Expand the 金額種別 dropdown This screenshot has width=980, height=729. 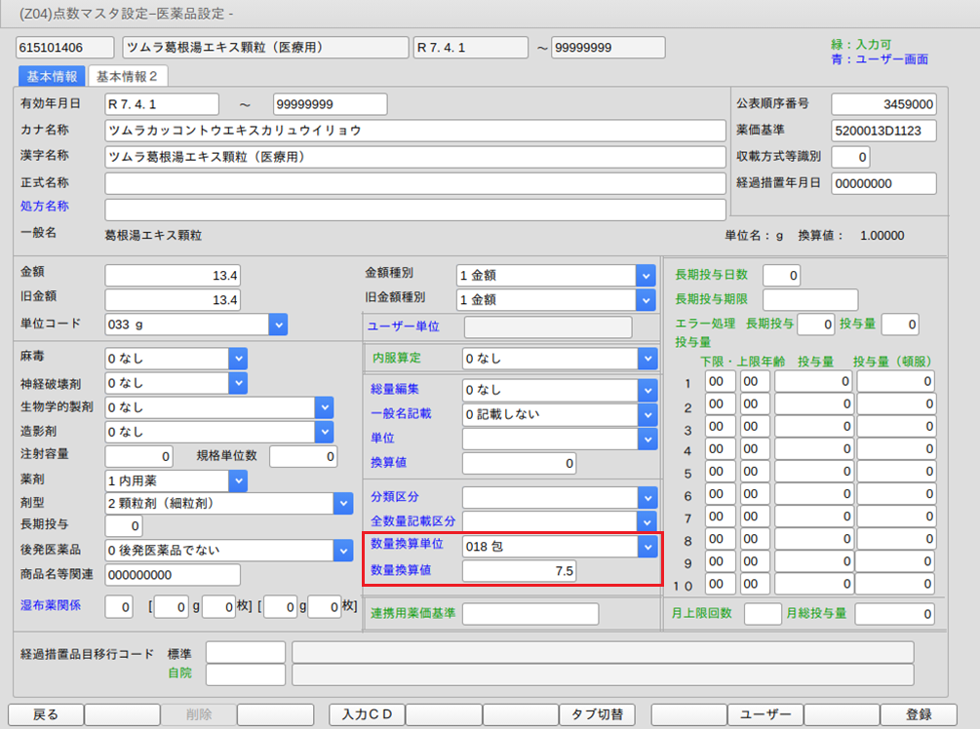tap(647, 275)
